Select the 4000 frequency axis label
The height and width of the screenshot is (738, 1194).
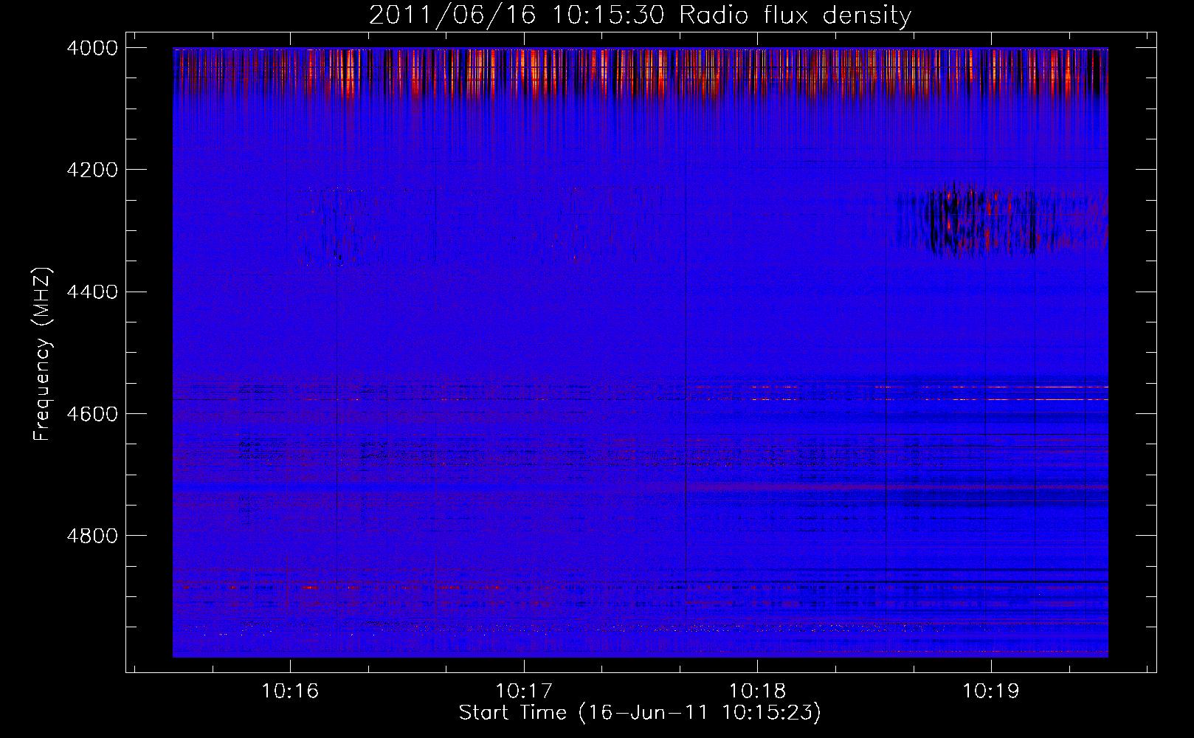[92, 48]
